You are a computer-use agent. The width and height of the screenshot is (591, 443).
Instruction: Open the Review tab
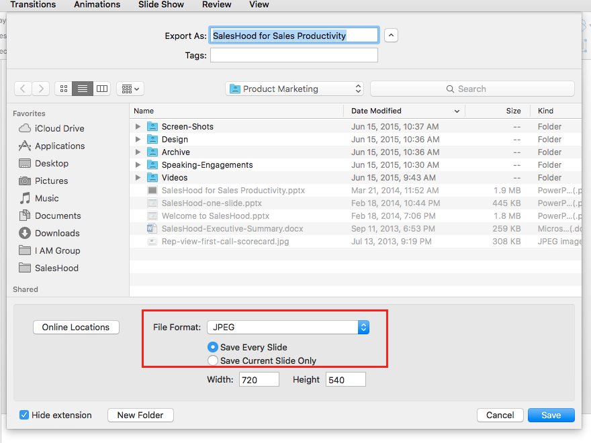[217, 5]
